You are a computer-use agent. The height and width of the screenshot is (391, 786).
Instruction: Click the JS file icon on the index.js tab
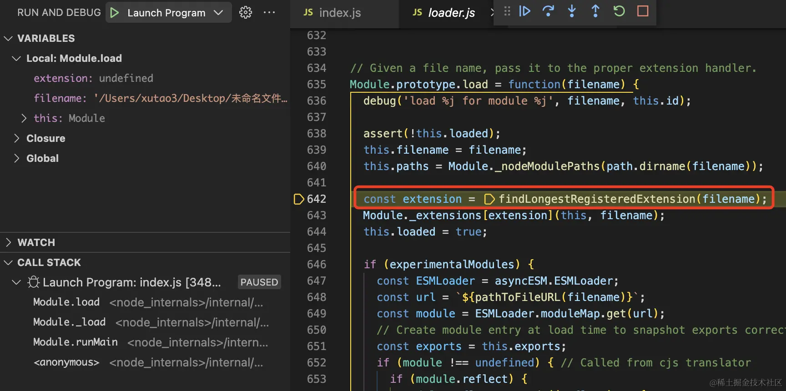click(308, 13)
